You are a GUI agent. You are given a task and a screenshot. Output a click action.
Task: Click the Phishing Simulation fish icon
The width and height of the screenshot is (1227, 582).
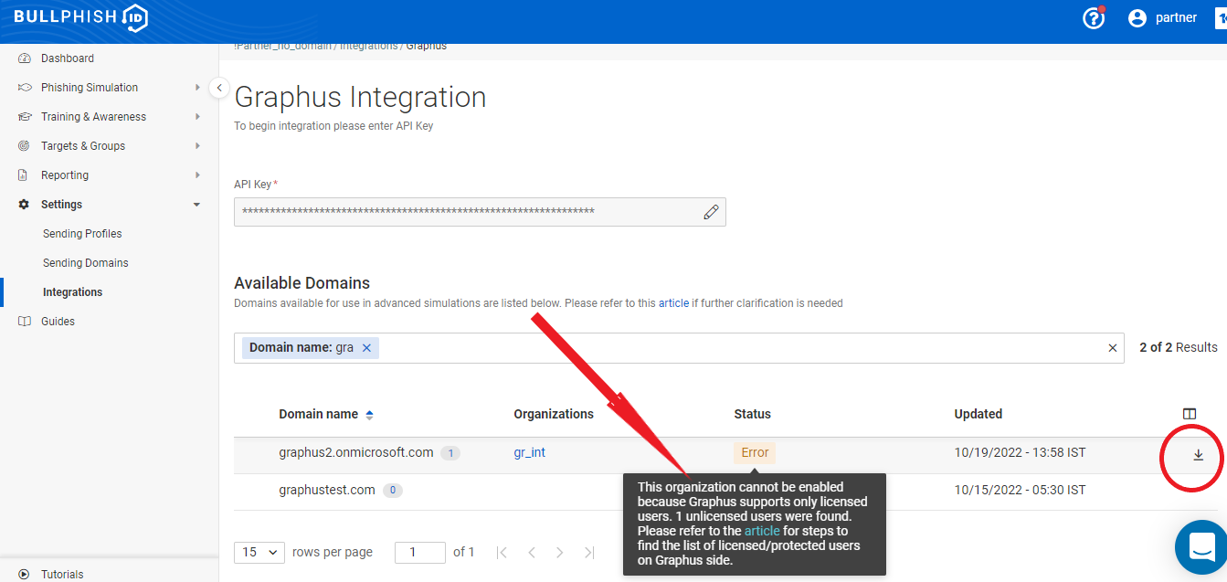coord(25,88)
